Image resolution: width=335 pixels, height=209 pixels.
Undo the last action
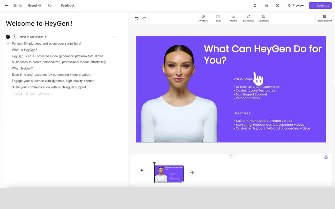point(137,18)
